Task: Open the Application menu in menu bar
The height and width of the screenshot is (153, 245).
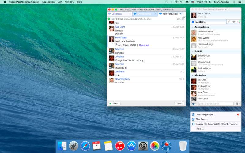Action: click(x=48, y=2)
